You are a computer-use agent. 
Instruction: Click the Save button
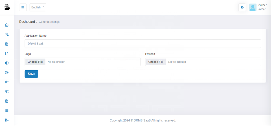click(31, 74)
